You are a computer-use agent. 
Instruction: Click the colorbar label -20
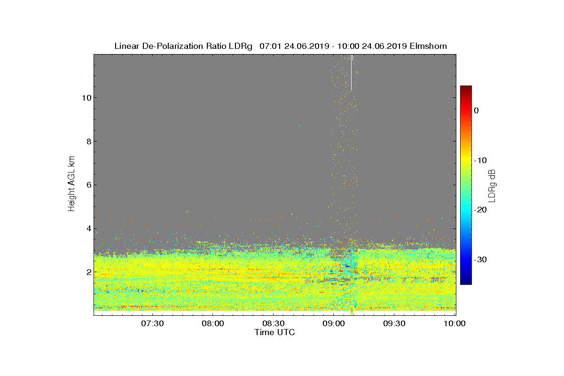coord(480,210)
